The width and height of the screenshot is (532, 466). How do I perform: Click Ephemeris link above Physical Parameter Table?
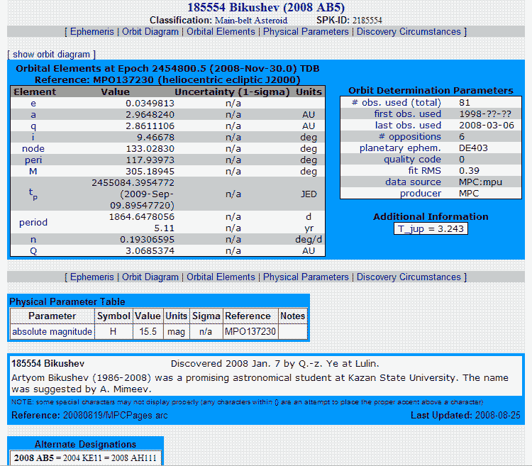(92, 277)
